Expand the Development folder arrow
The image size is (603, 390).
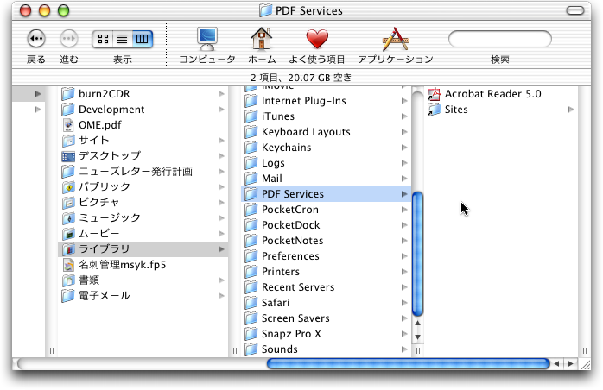pyautogui.click(x=221, y=110)
